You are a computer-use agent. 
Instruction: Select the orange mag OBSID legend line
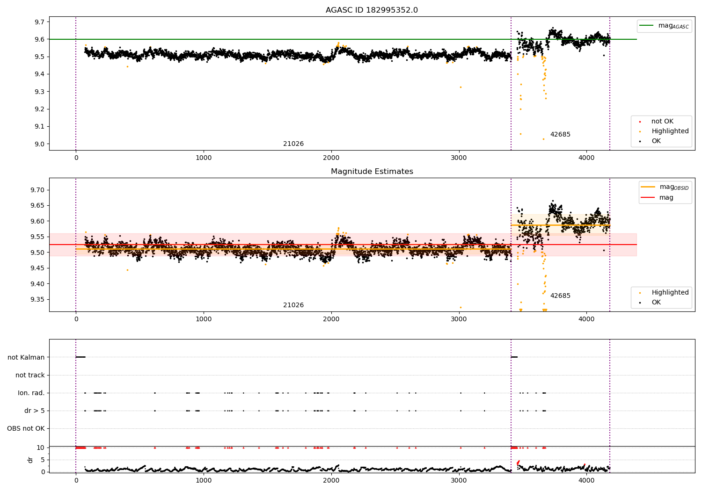pyautogui.click(x=648, y=187)
